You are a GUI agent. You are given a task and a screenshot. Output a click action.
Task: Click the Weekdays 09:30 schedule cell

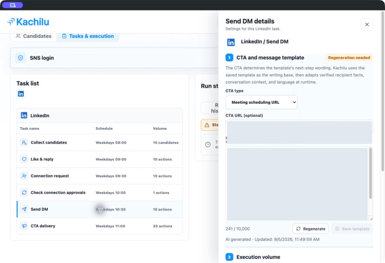pyautogui.click(x=111, y=176)
